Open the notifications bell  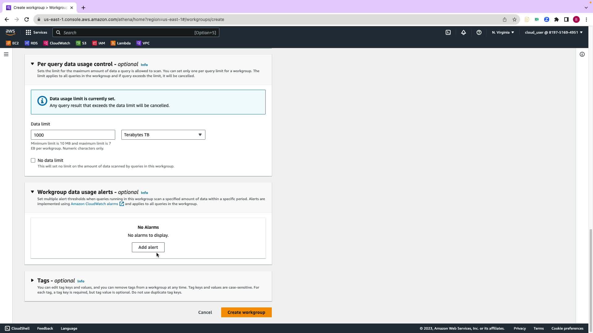(x=464, y=32)
